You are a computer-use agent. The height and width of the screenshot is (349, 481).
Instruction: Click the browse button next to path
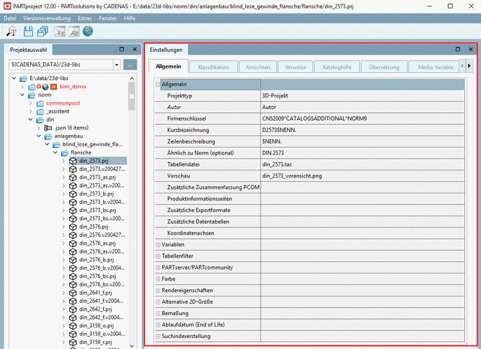point(130,65)
